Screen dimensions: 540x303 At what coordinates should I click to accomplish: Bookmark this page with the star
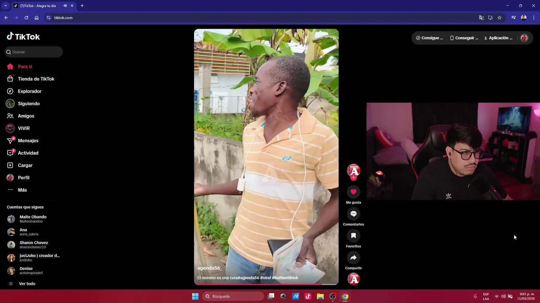tap(499, 18)
